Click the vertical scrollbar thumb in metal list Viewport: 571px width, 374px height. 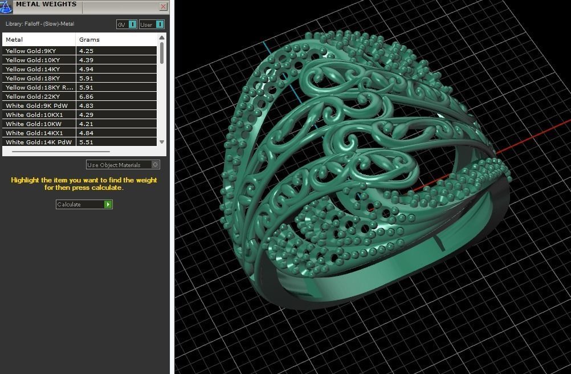[x=162, y=53]
